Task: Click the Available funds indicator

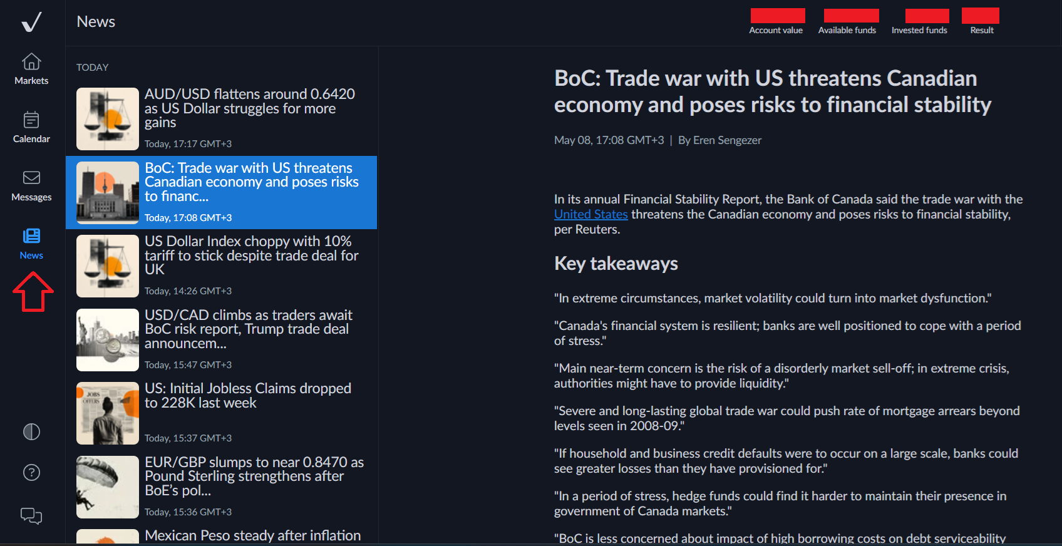Action: (x=847, y=22)
